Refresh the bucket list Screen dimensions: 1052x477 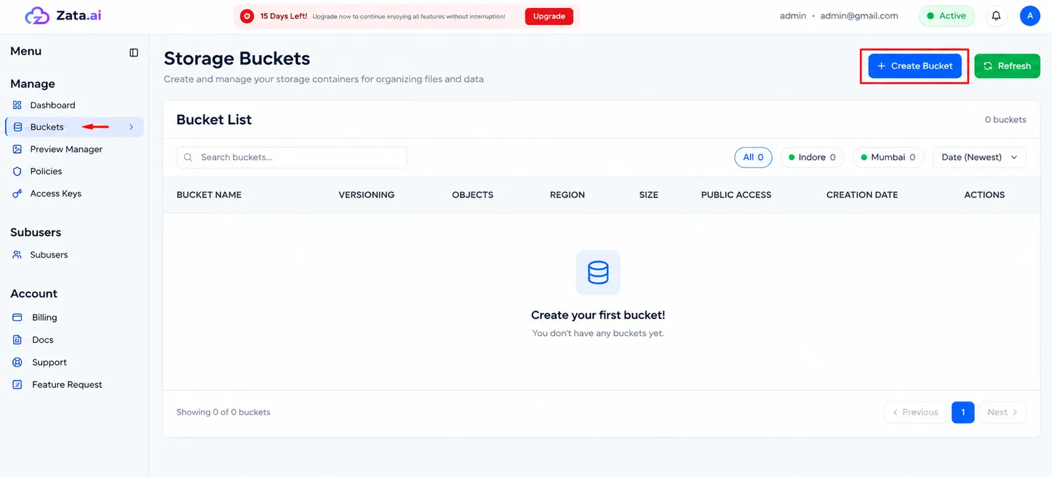pos(1007,66)
